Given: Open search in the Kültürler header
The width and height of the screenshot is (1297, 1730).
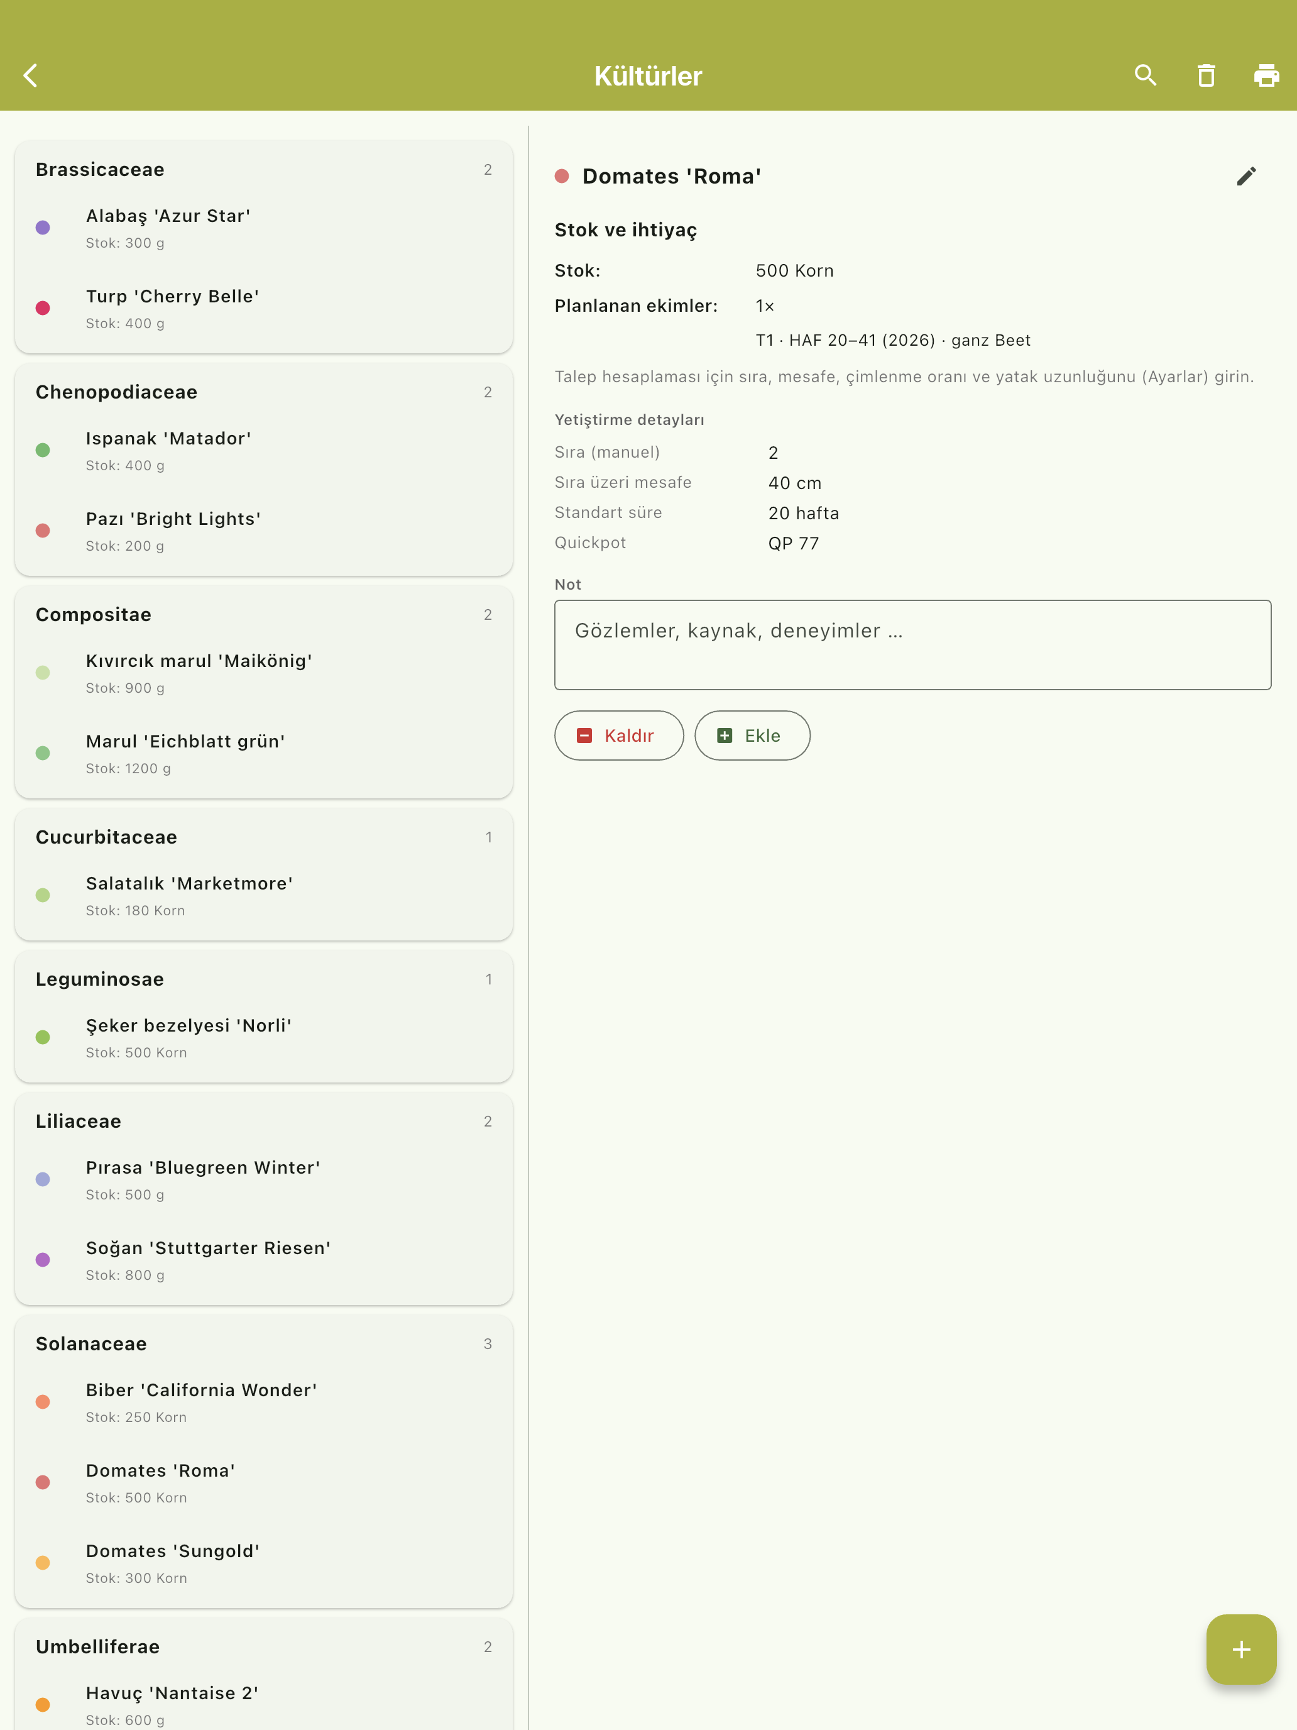Looking at the screenshot, I should point(1146,76).
